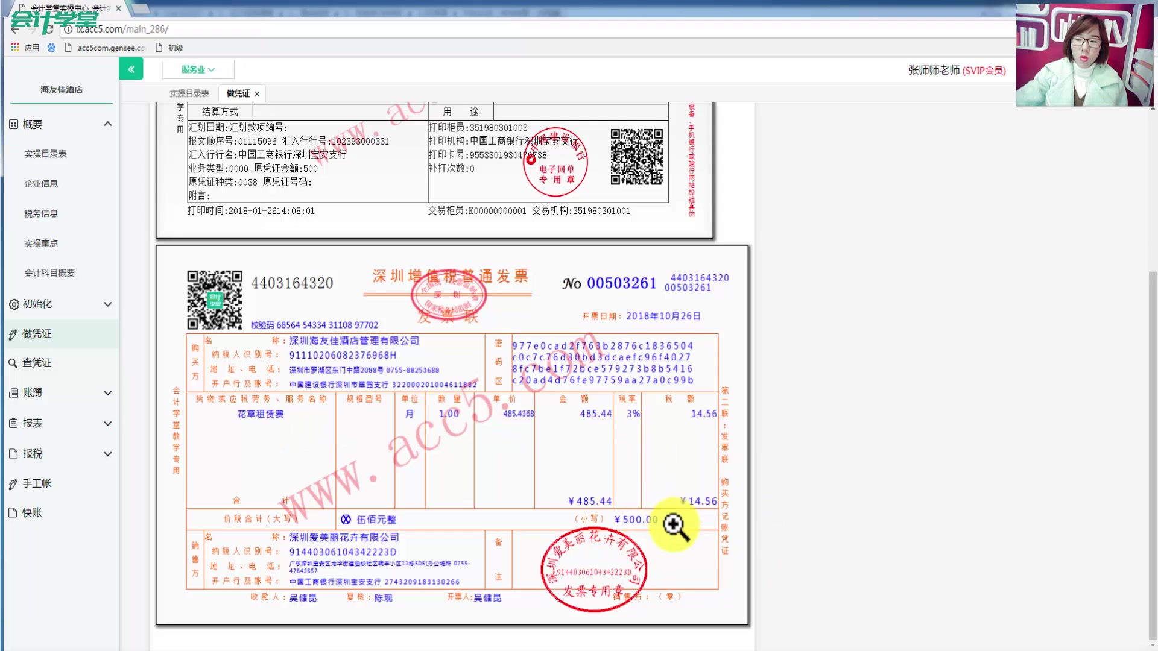Expand the 初始化 sidebar section

coord(108,304)
